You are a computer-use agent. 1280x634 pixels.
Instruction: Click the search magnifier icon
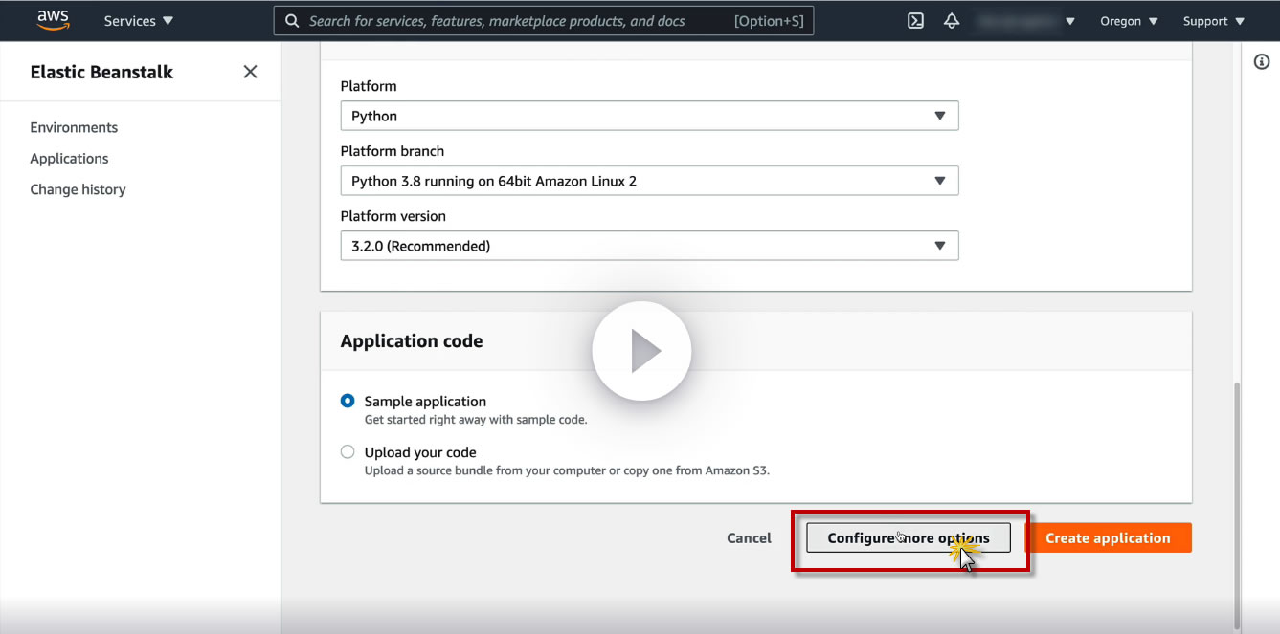[x=292, y=21]
